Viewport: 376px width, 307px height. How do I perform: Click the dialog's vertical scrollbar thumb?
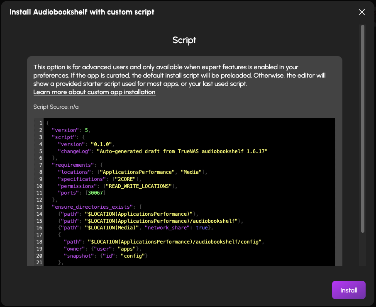[x=363, y=129]
